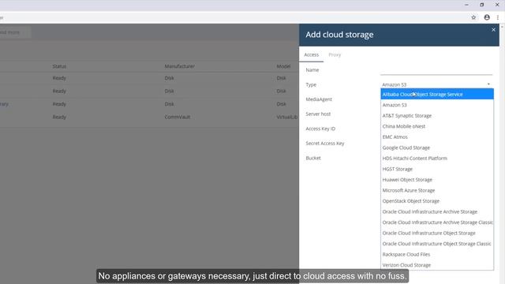Click the Manufacturer column header
505x284 pixels.
(179, 66)
